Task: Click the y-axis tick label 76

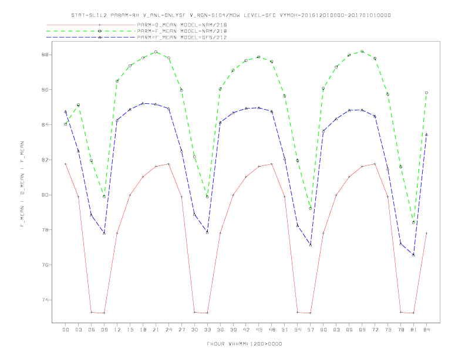Action: (45, 265)
